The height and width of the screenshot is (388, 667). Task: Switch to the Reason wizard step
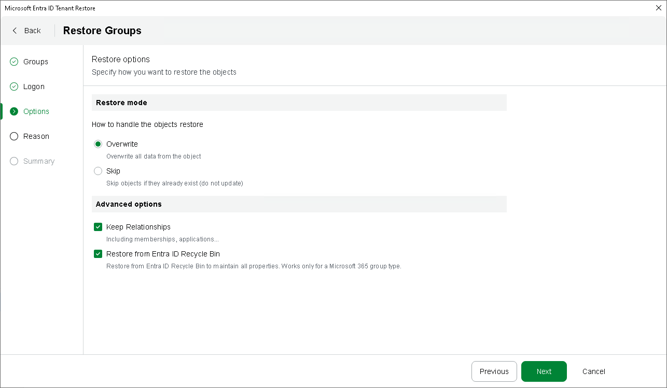tap(36, 136)
